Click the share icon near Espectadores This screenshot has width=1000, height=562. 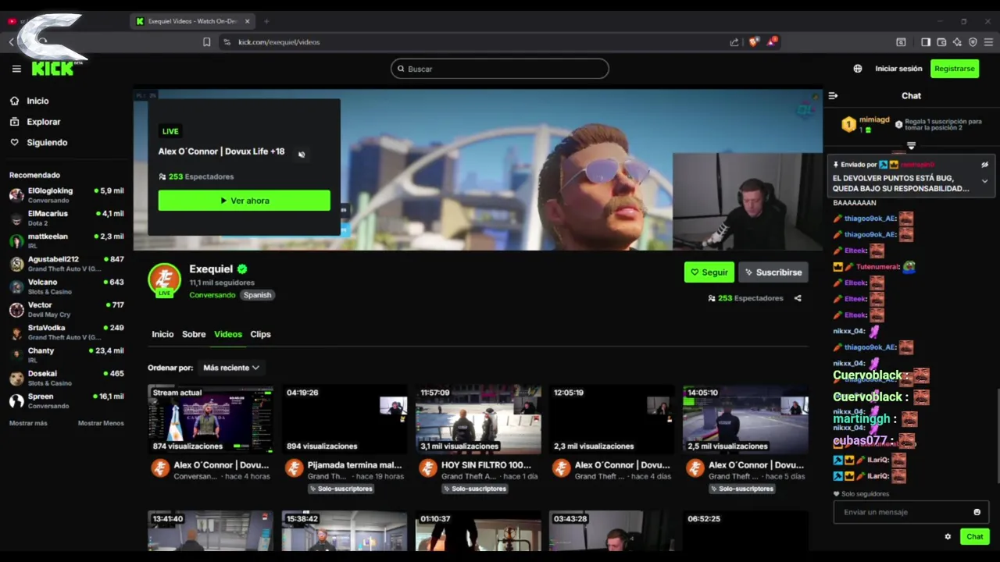tap(798, 298)
